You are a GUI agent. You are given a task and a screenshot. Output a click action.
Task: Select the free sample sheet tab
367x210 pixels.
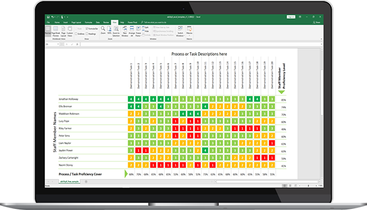(69, 182)
